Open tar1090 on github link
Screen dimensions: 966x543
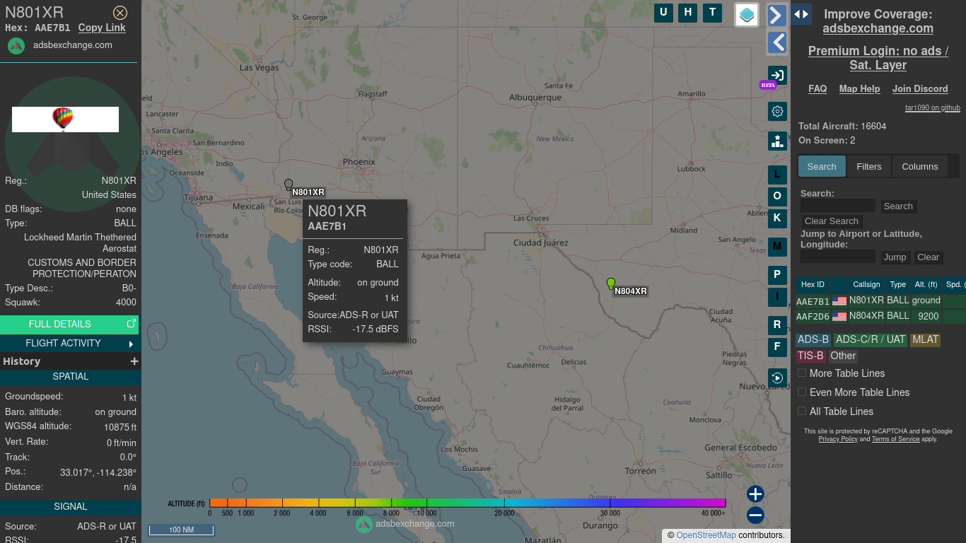(x=933, y=108)
